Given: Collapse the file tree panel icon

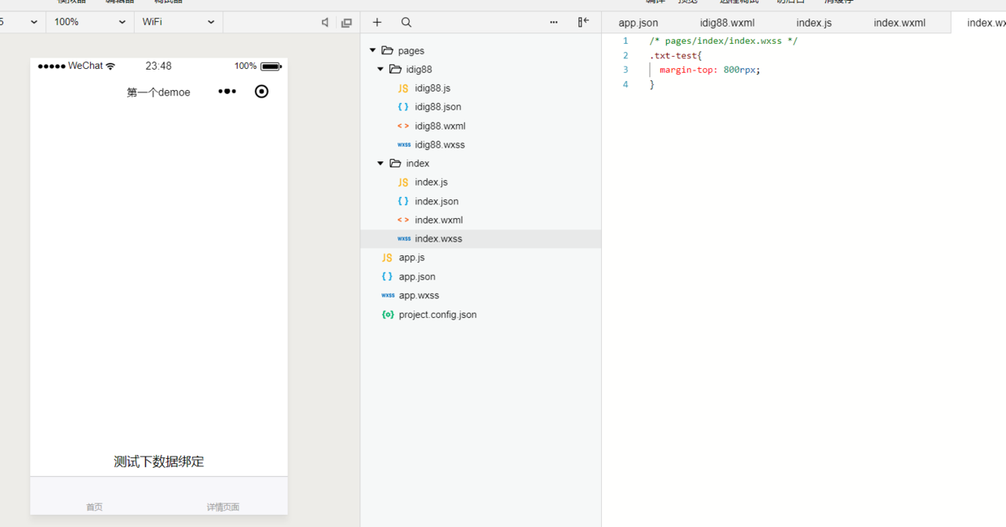Looking at the screenshot, I should coord(583,23).
